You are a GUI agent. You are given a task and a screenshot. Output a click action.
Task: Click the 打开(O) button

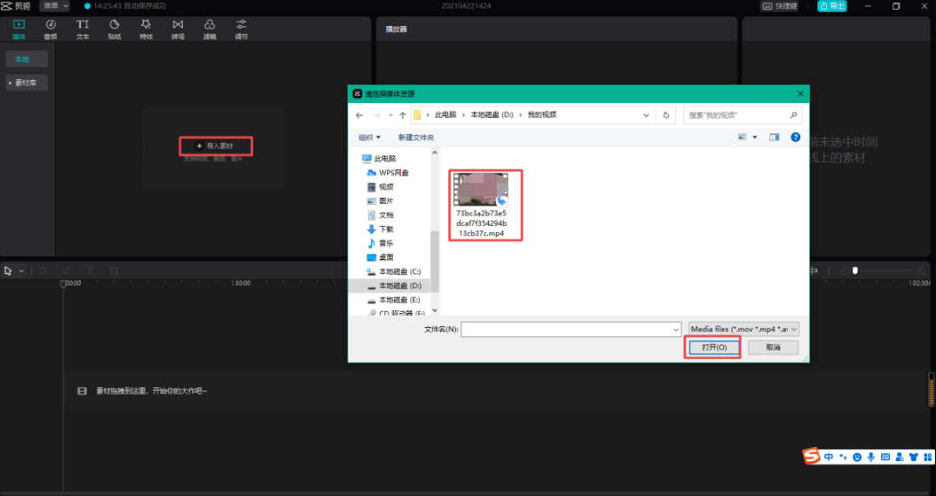pos(714,348)
